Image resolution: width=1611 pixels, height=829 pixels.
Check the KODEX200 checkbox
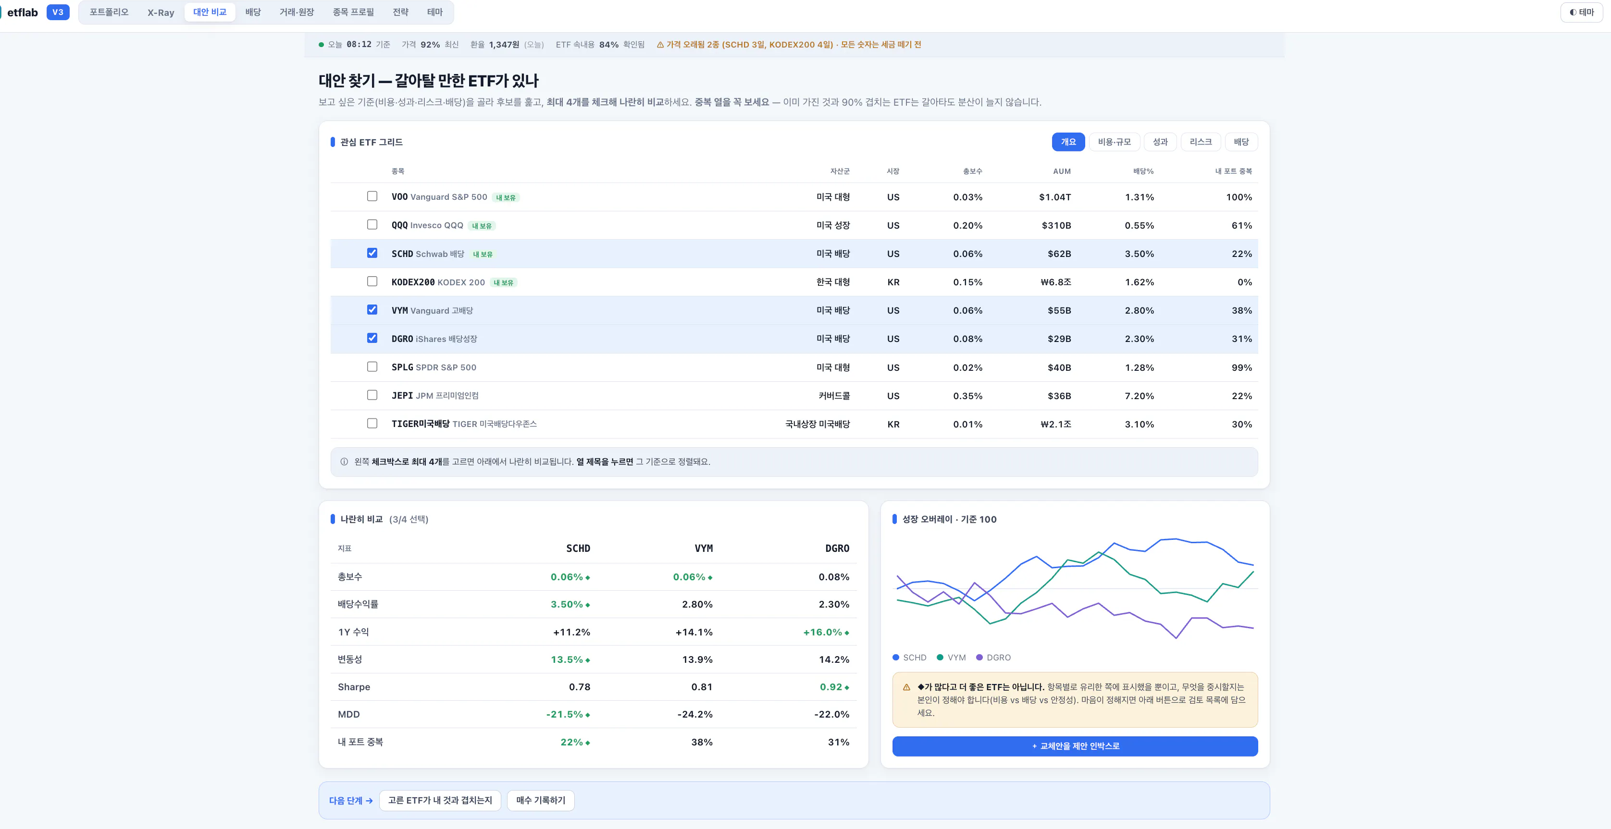[372, 281]
